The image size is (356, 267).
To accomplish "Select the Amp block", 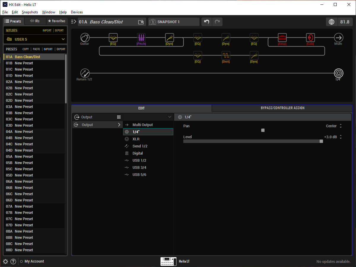I will click(x=282, y=38).
